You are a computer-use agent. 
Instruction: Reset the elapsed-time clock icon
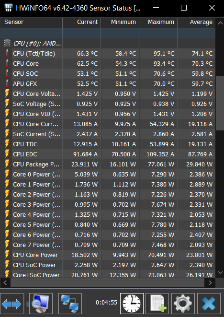tap(132, 304)
